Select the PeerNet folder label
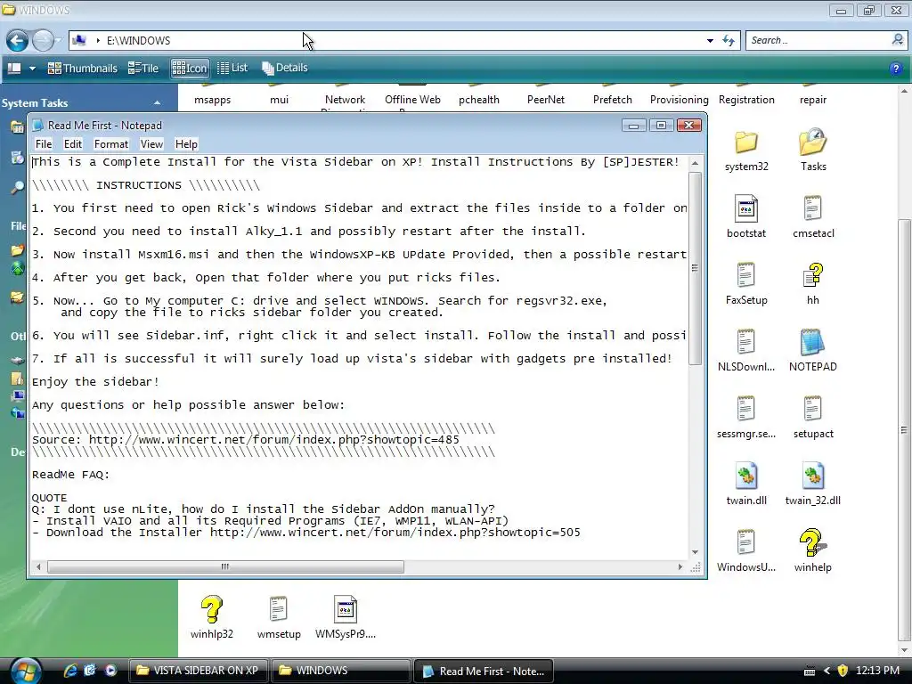This screenshot has height=684, width=912. [546, 100]
